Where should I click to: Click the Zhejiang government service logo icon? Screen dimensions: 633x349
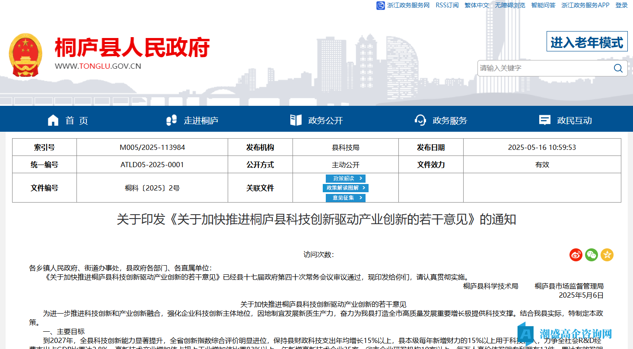pos(380,6)
